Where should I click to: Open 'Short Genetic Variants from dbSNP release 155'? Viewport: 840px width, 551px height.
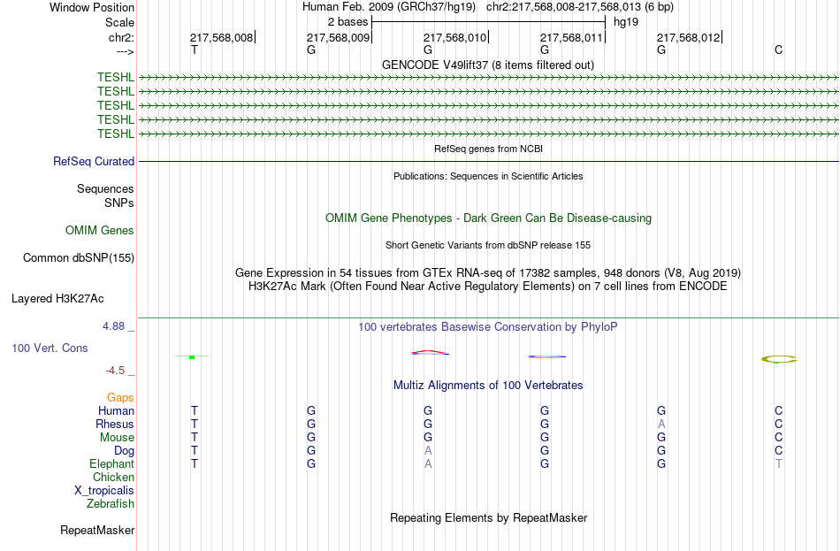(488, 245)
